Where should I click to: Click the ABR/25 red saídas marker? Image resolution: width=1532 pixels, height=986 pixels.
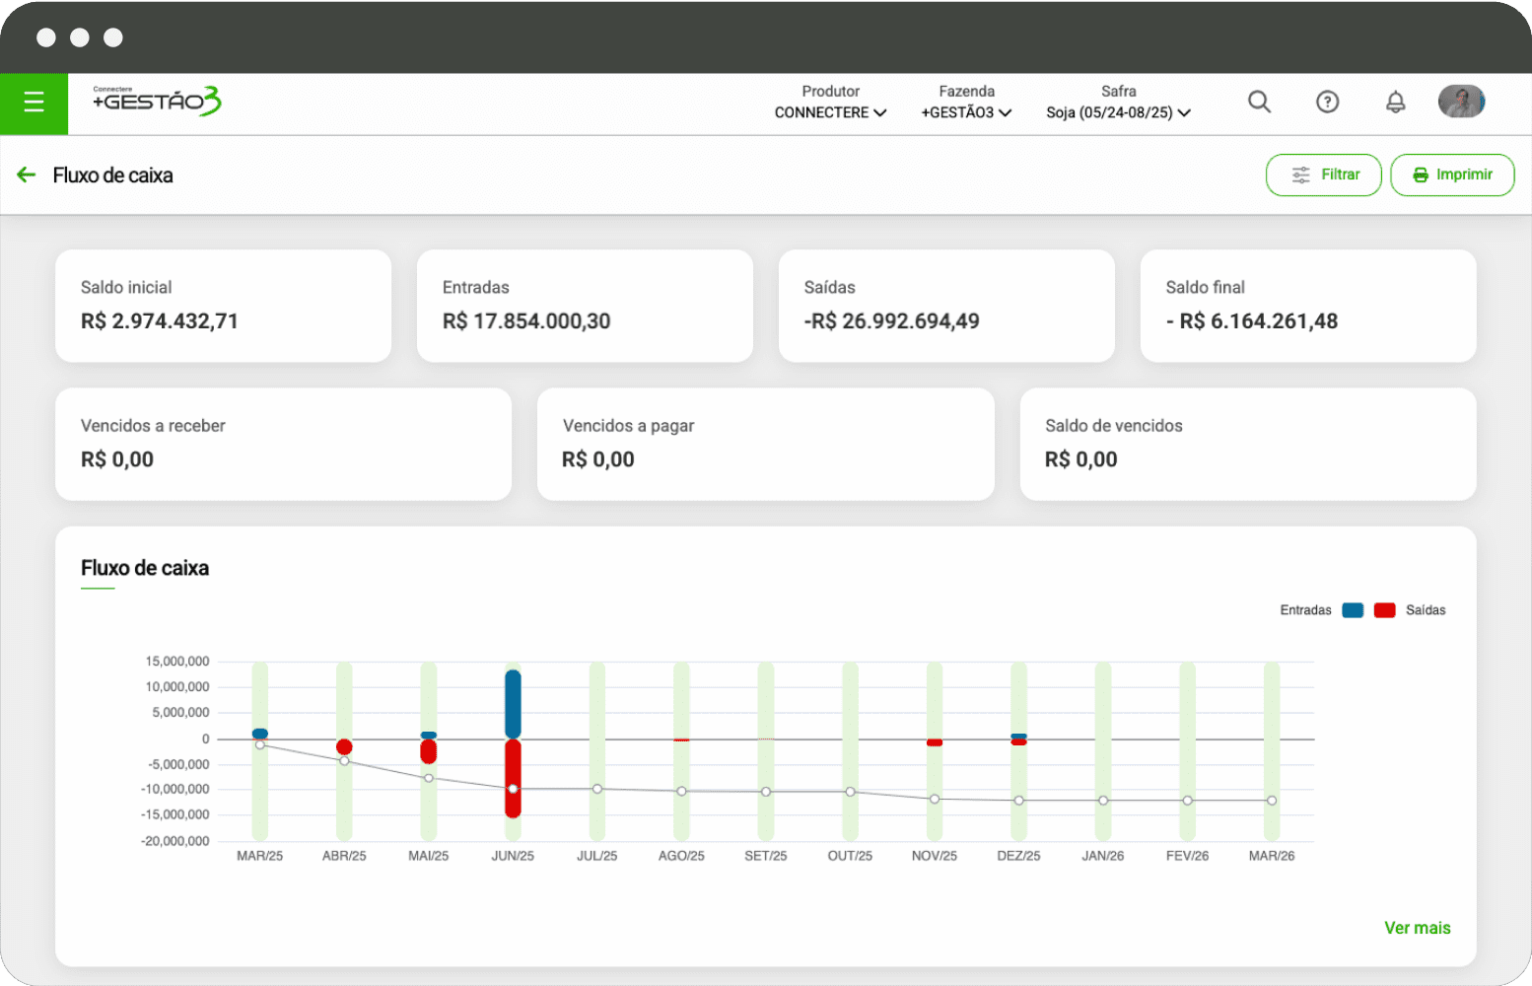click(x=344, y=747)
